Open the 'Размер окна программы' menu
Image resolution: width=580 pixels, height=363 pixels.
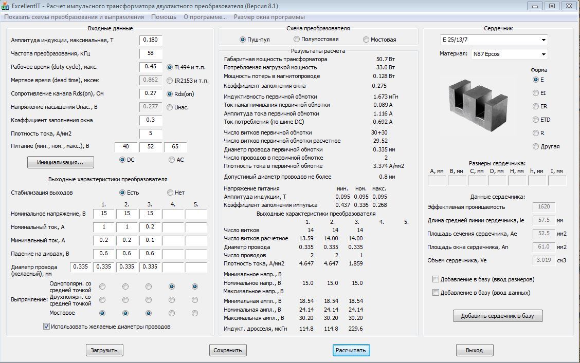[269, 17]
